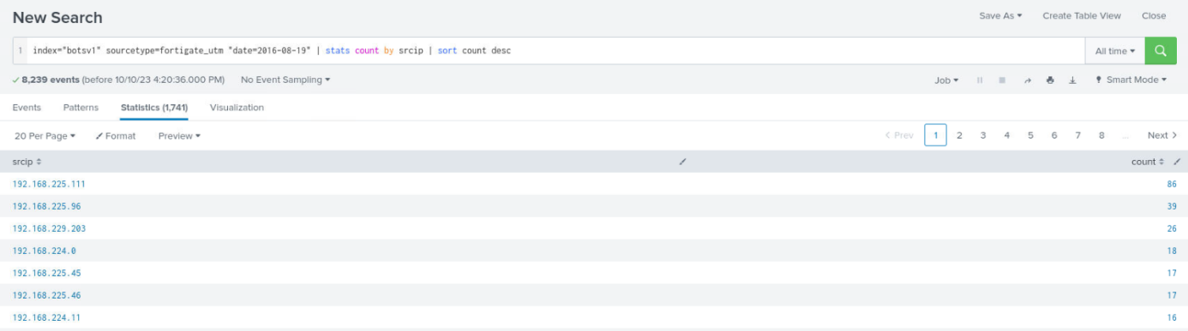Screen dimensions: 1188x331
Task: Open the Preview dropdown
Action: pyautogui.click(x=179, y=136)
